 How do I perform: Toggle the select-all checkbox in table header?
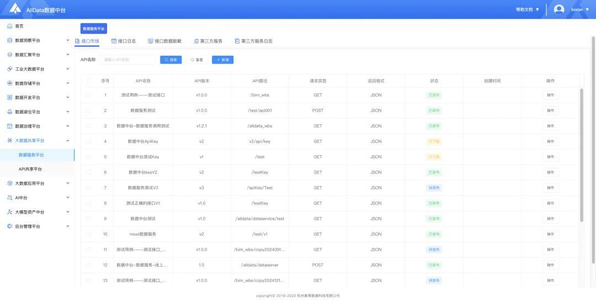pos(88,81)
